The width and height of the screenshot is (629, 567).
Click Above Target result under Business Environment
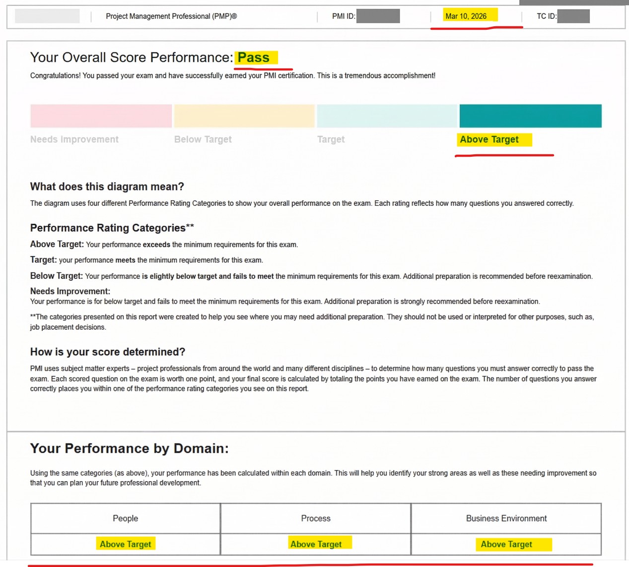506,544
